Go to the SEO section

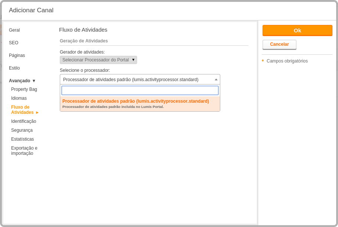14,43
